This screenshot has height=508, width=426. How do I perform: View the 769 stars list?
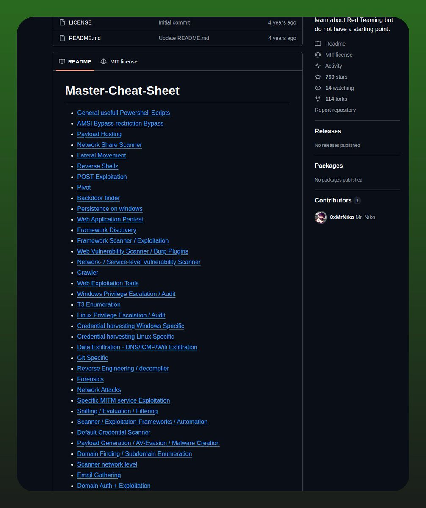tap(336, 77)
